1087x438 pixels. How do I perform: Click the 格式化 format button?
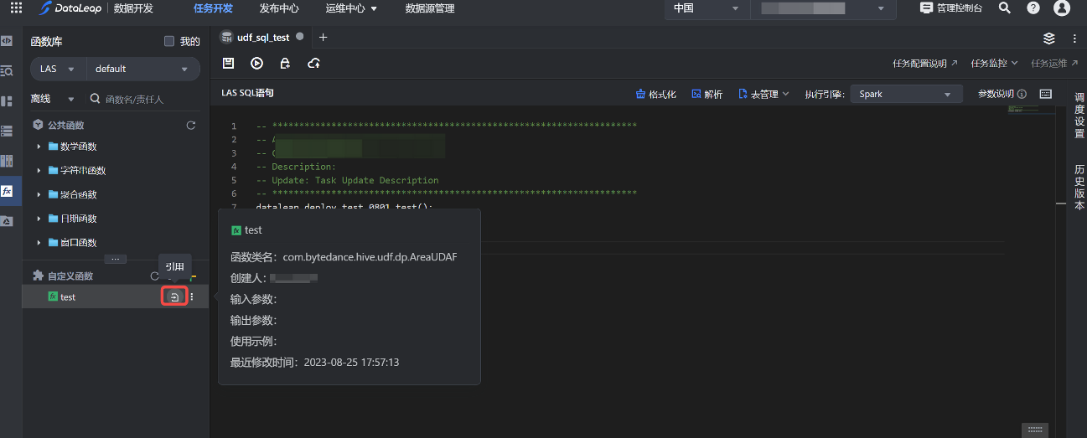pos(656,94)
